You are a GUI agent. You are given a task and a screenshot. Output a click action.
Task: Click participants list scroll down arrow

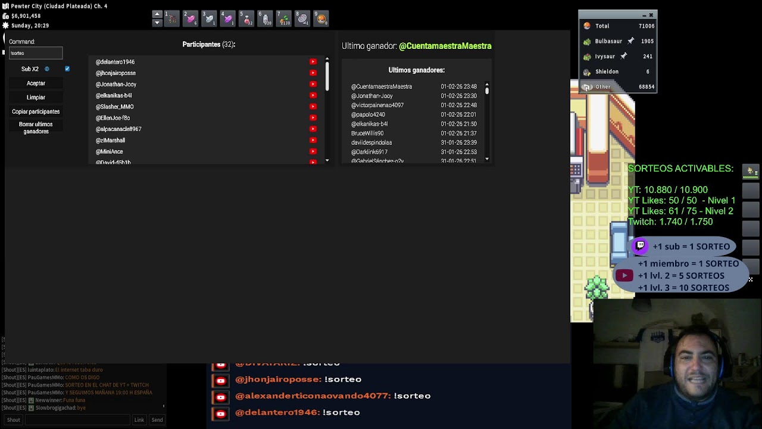click(x=327, y=161)
